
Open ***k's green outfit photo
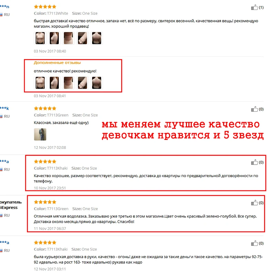coord(40,134)
